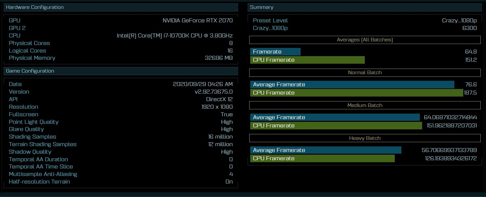The height and width of the screenshot is (197, 486).
Task: Click the blue Framerate bar under Averages
Action: (275, 52)
